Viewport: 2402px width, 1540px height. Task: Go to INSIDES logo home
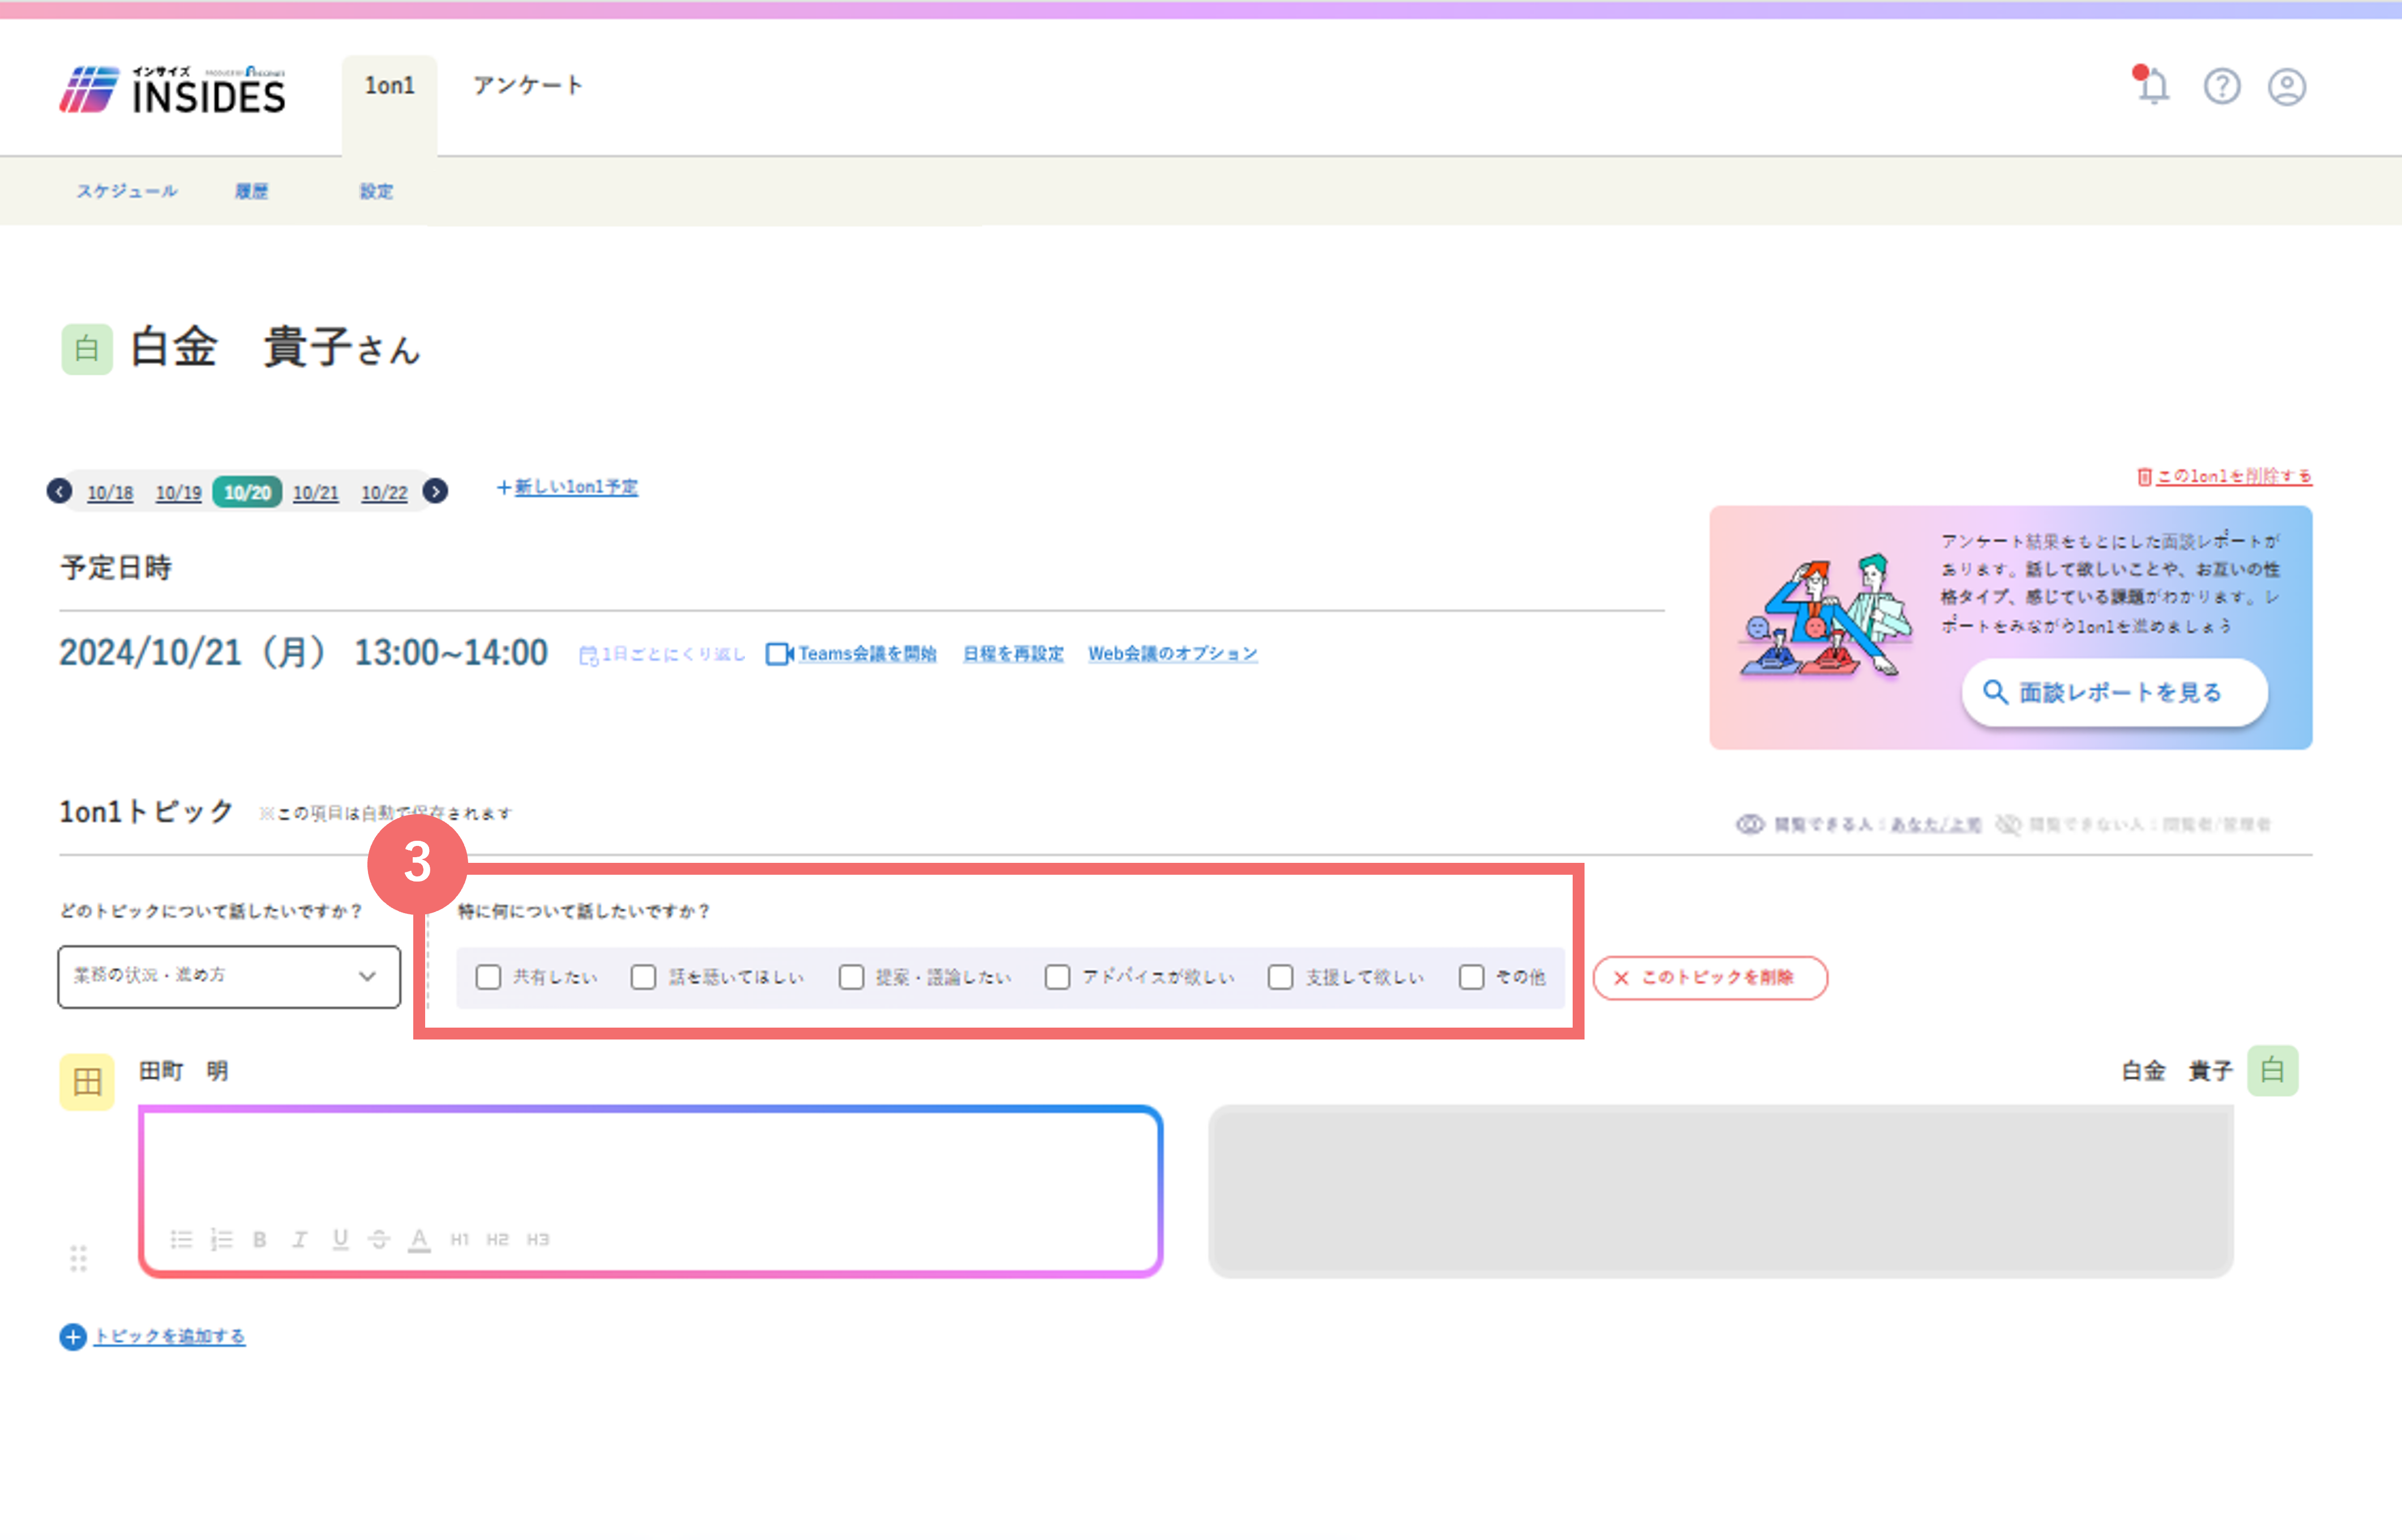pos(173,90)
